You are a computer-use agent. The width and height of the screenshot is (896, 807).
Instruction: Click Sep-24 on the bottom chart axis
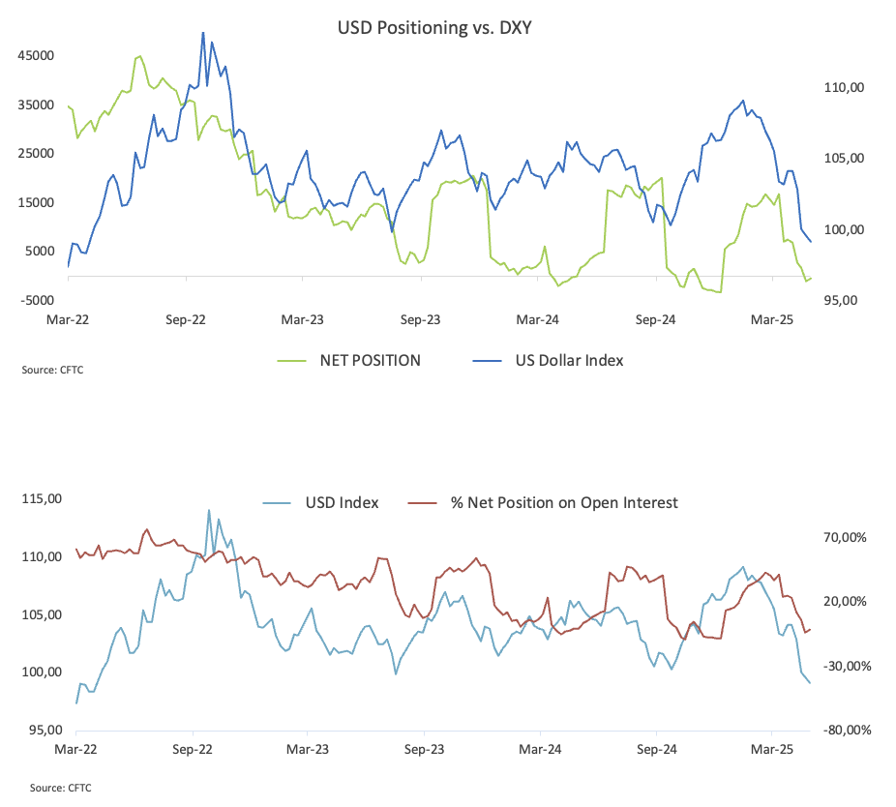point(657,750)
